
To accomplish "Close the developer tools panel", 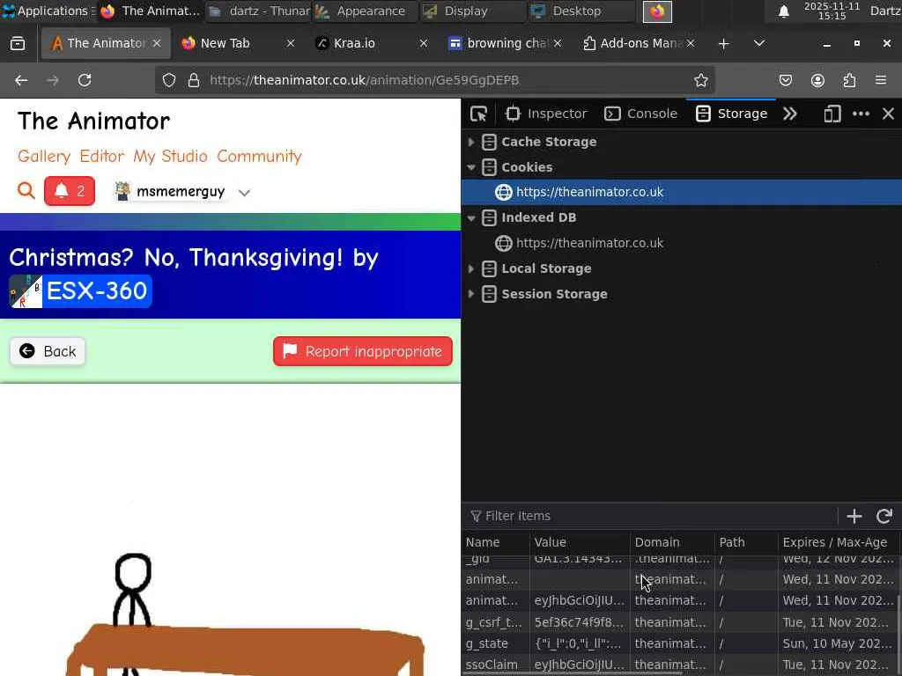I will point(888,114).
